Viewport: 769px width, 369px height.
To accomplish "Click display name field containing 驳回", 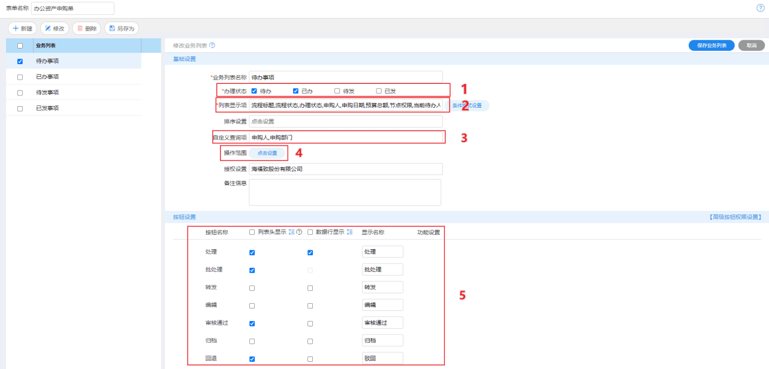I will click(382, 358).
